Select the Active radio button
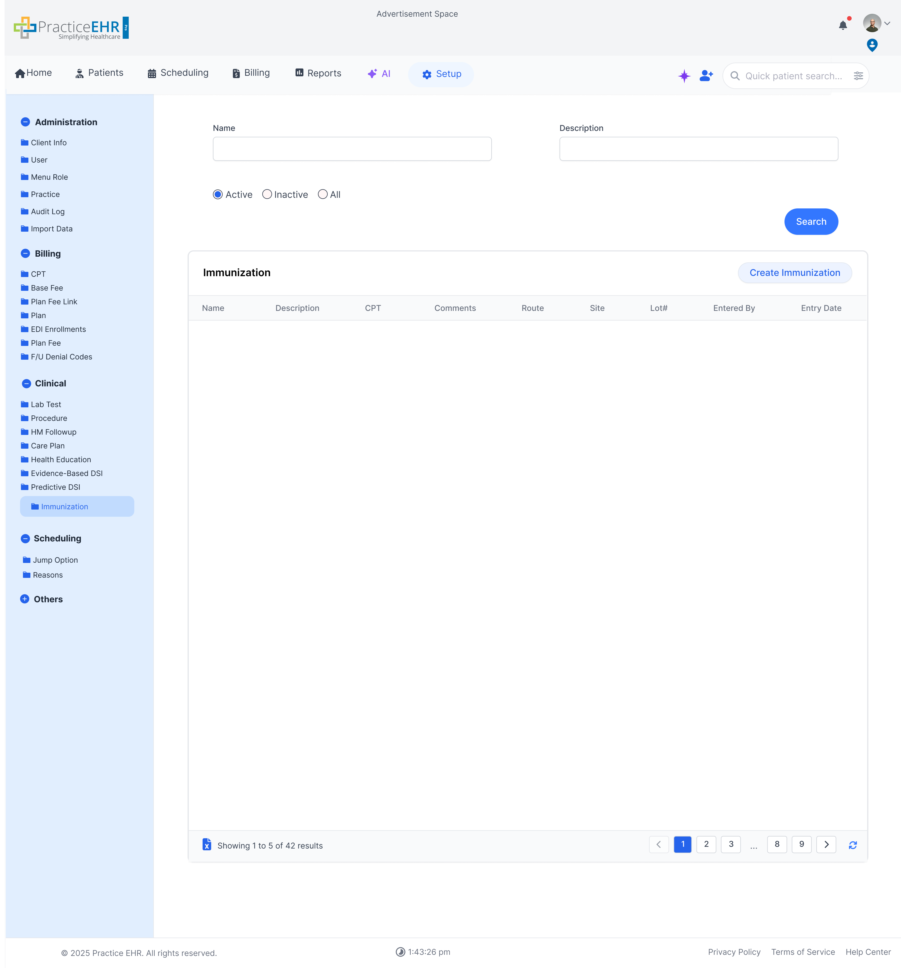This screenshot has width=901, height=968. pos(218,194)
